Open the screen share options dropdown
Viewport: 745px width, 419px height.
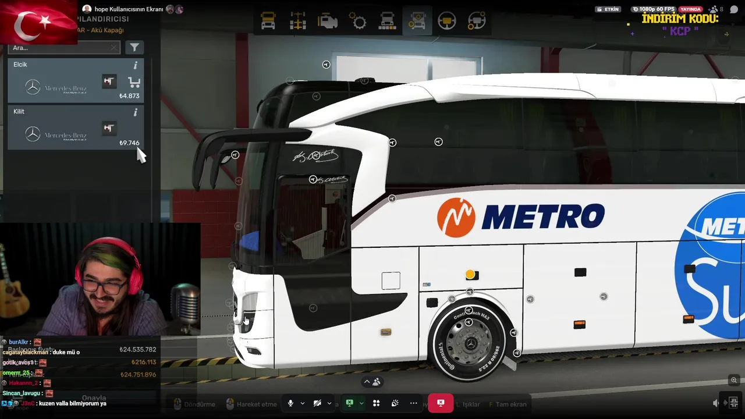(x=361, y=403)
